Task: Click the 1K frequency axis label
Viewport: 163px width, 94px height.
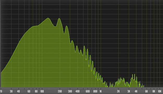Action: click(x=100, y=91)
